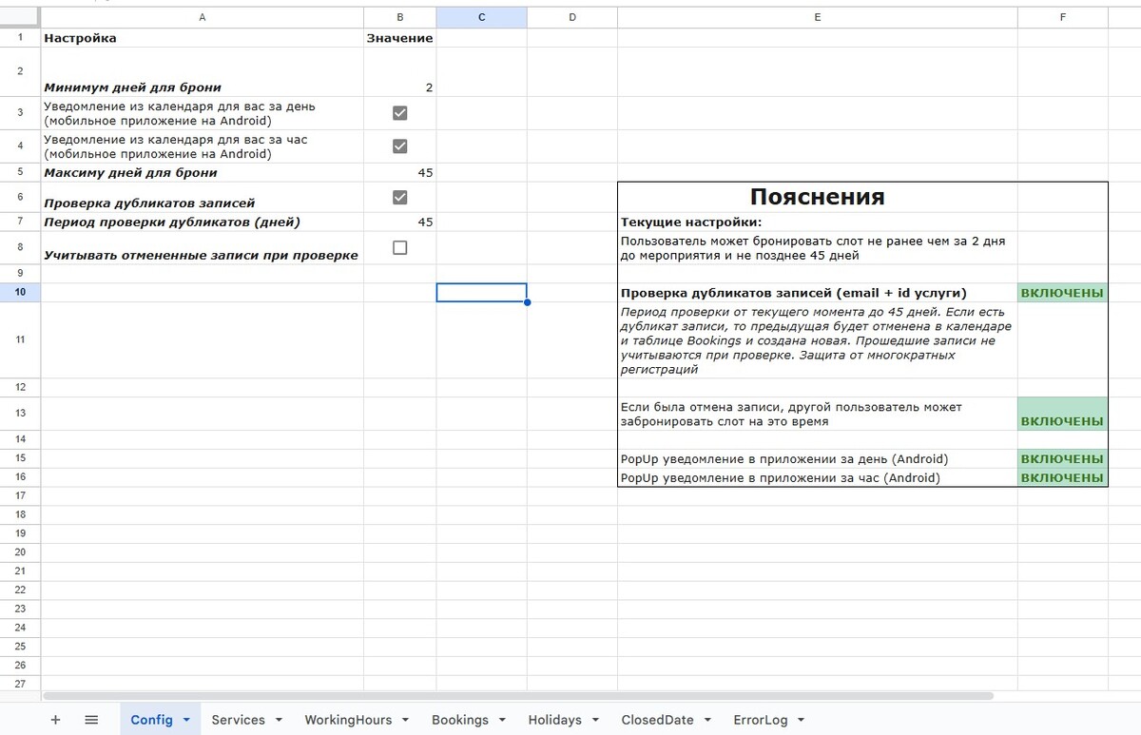Open the ClosedDate sheet tab
1141x735 pixels.
click(657, 720)
